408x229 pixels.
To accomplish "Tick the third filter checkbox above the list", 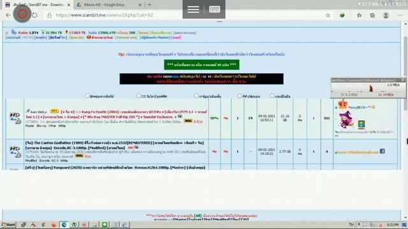I will click(x=196, y=96).
